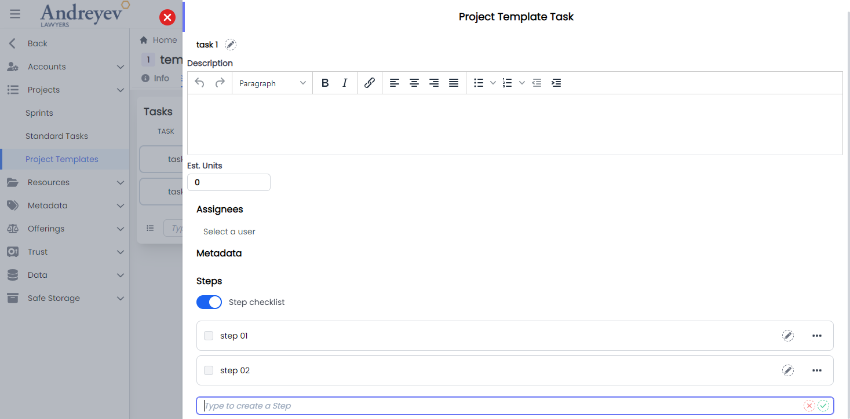850x419 pixels.
Task: Open the ellipsis menu for step 02
Action: (817, 370)
